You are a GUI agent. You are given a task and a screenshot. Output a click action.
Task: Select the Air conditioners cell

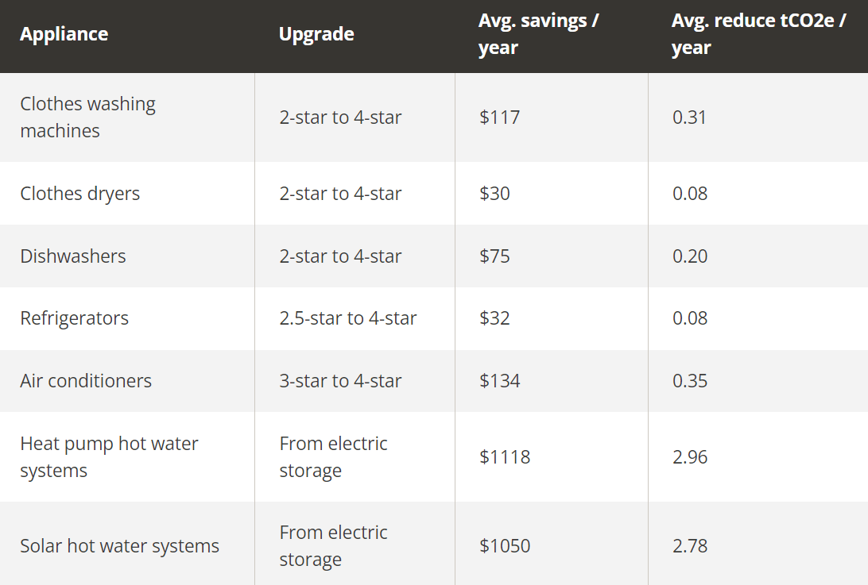click(x=86, y=380)
